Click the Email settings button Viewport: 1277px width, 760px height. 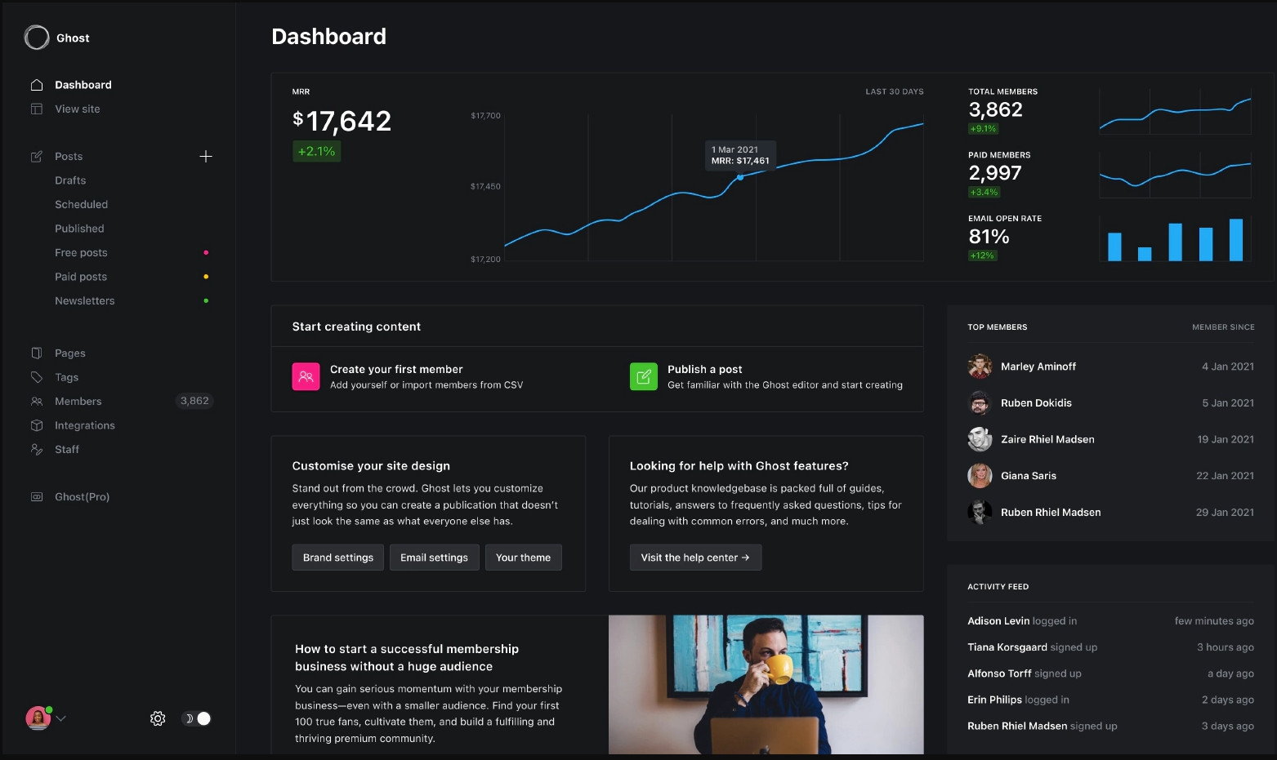(x=434, y=558)
